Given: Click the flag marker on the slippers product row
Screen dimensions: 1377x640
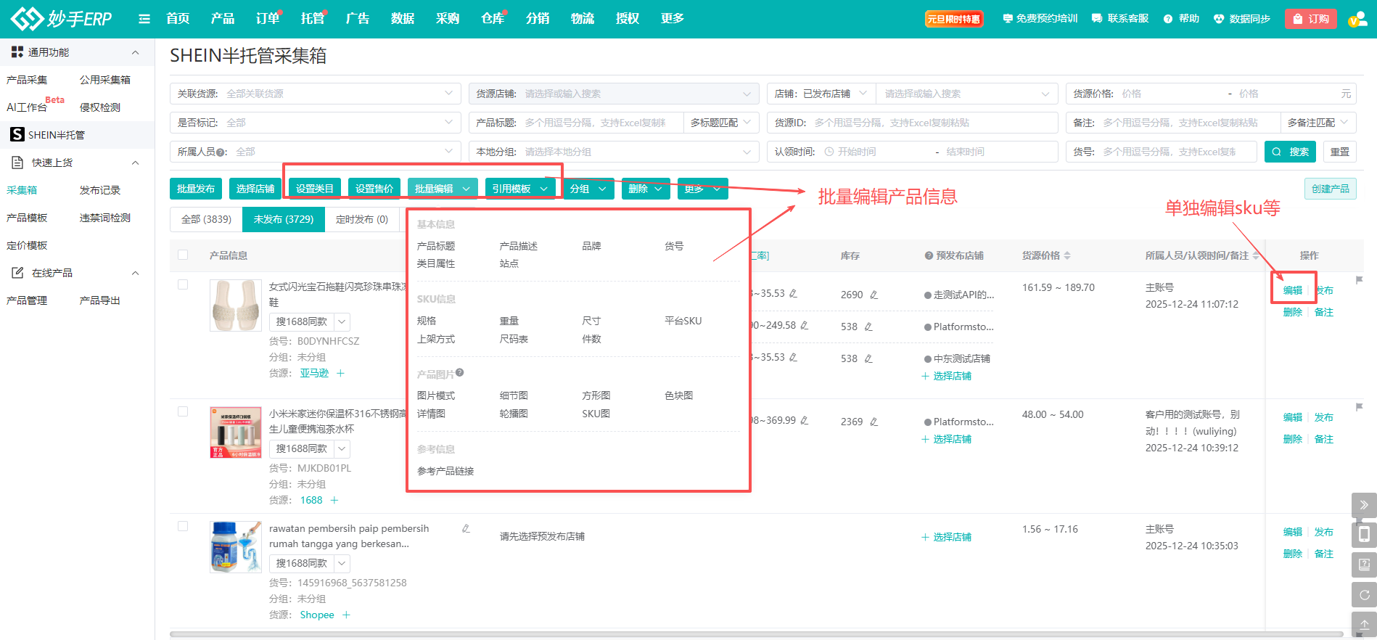Looking at the screenshot, I should coord(1359,280).
